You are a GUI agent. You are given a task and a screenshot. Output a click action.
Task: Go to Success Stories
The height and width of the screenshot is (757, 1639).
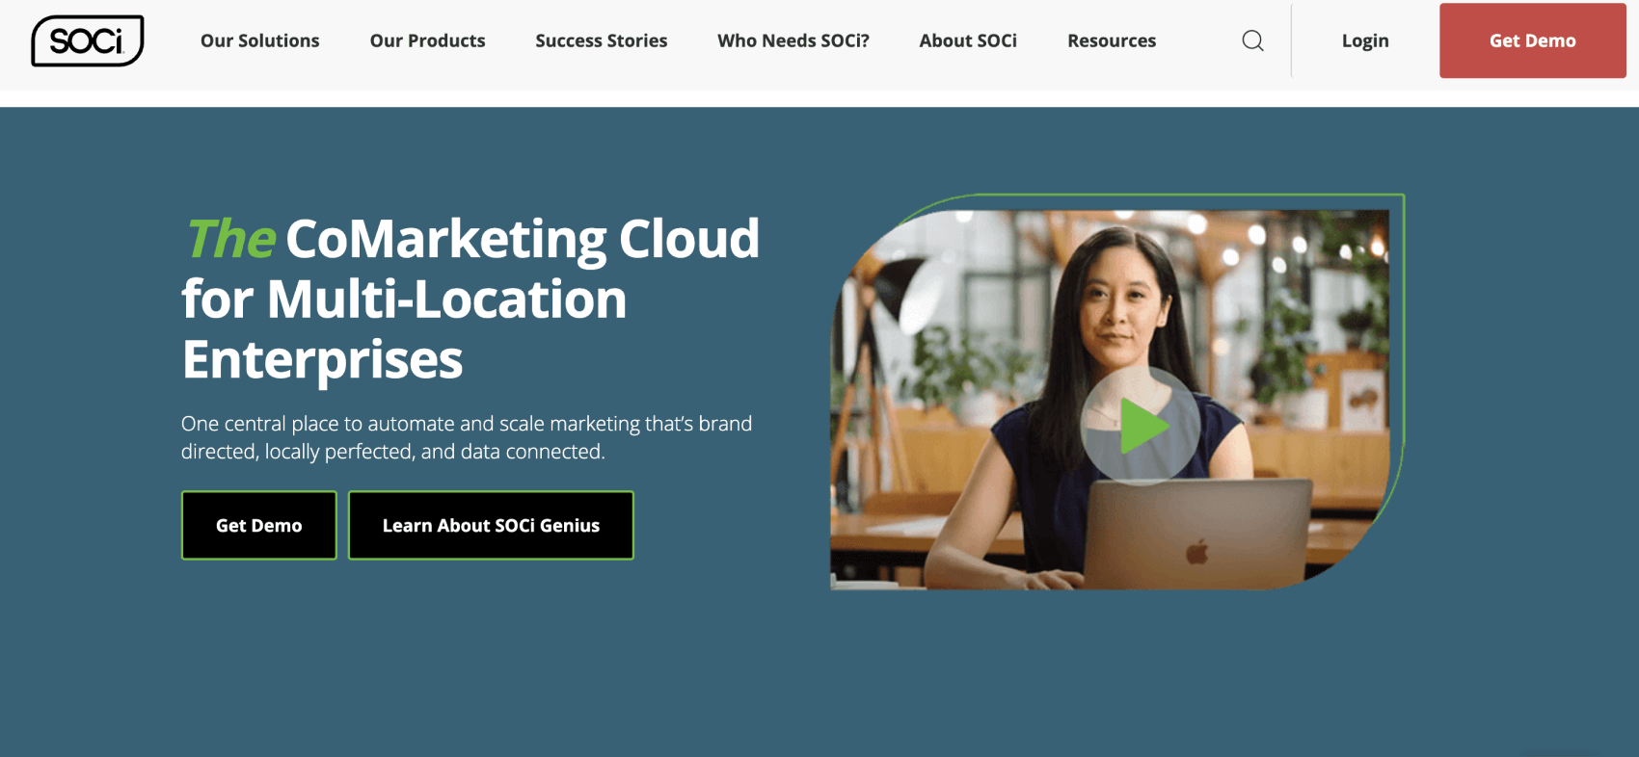[602, 40]
